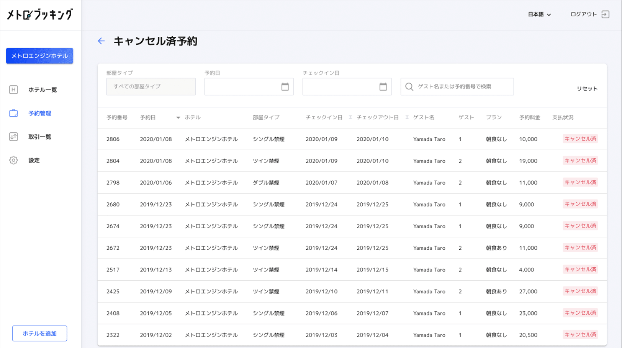Click the 取引一覧 transfer icon

click(x=13, y=137)
